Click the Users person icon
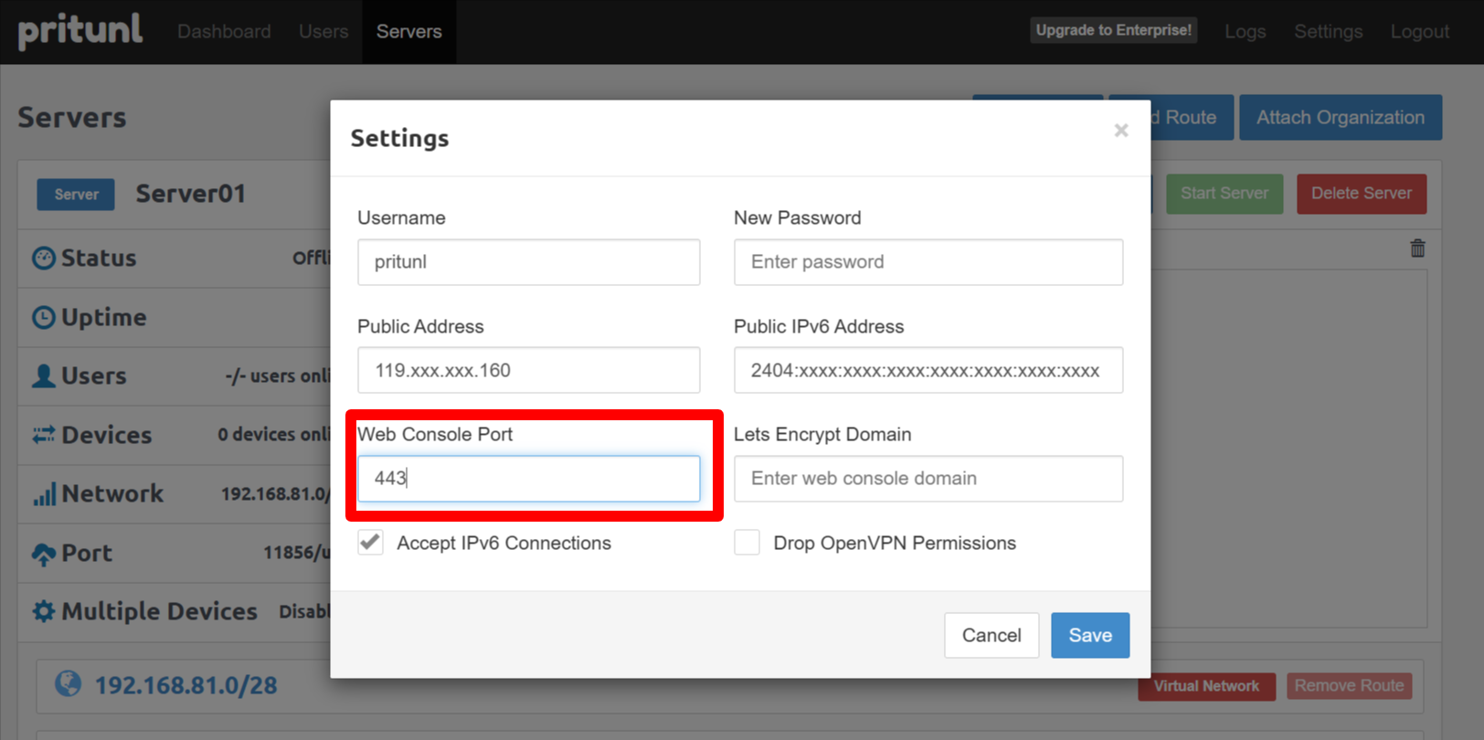Screen dimensions: 1484x740 pyautogui.click(x=44, y=375)
